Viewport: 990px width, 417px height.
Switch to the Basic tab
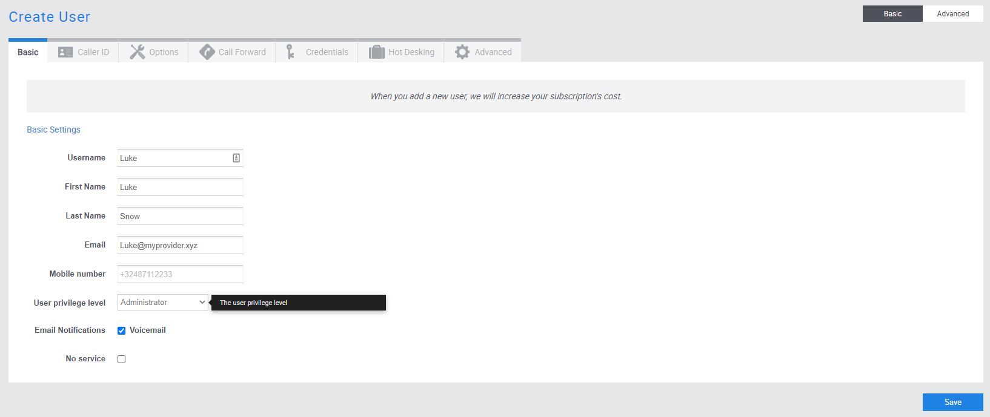(28, 52)
